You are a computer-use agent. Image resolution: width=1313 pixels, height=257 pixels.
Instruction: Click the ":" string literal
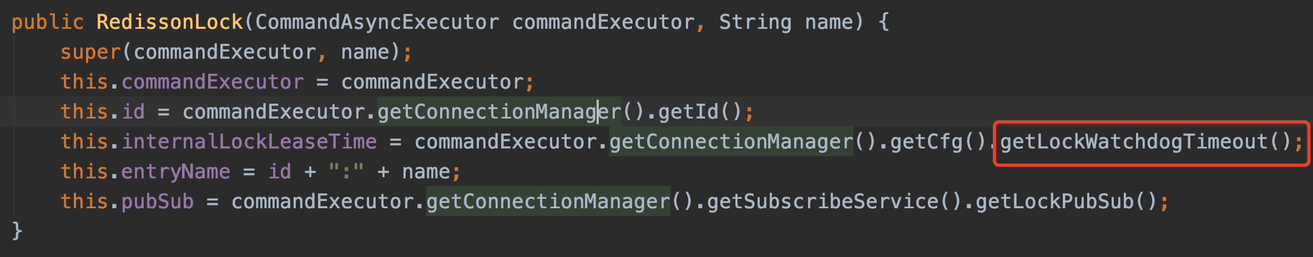(x=346, y=172)
